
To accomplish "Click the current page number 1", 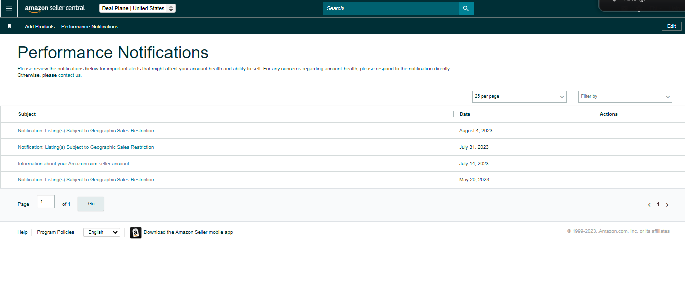I will (658, 205).
